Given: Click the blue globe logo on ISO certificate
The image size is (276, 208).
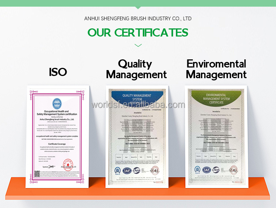Looking at the screenshot, I should click(57, 104).
